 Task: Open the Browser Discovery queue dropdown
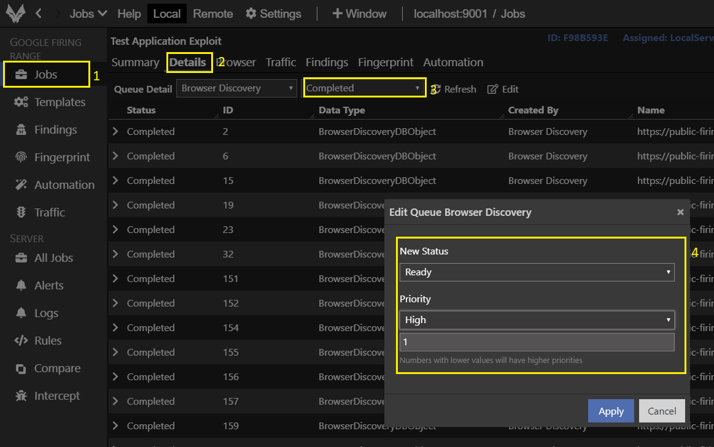(236, 88)
